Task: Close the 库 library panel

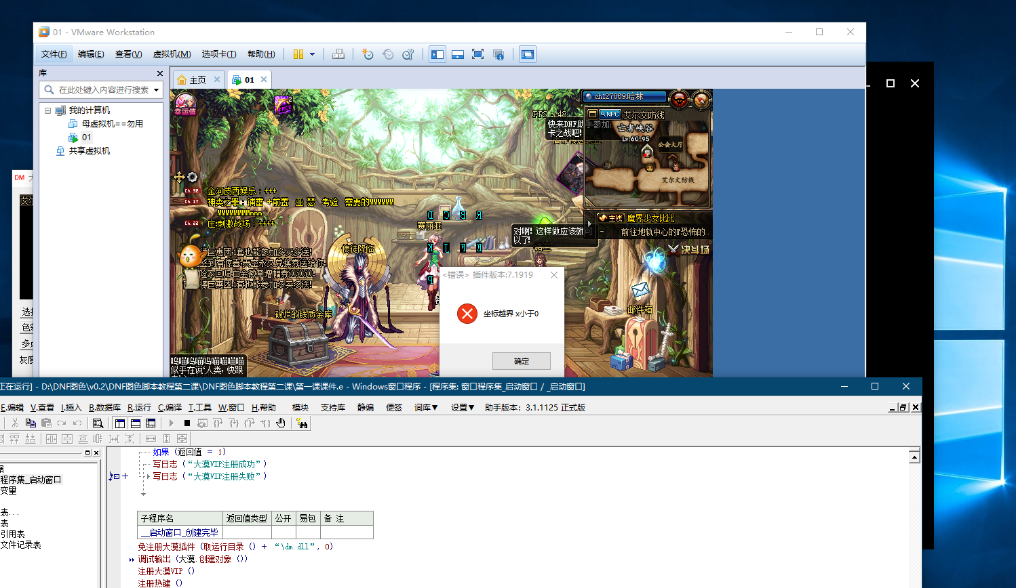Action: coord(160,73)
